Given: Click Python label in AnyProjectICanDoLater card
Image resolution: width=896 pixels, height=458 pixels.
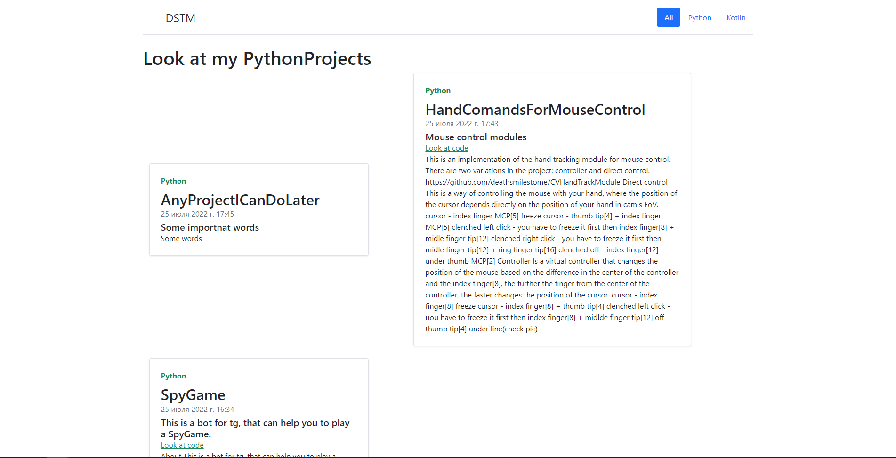Looking at the screenshot, I should click(x=173, y=181).
